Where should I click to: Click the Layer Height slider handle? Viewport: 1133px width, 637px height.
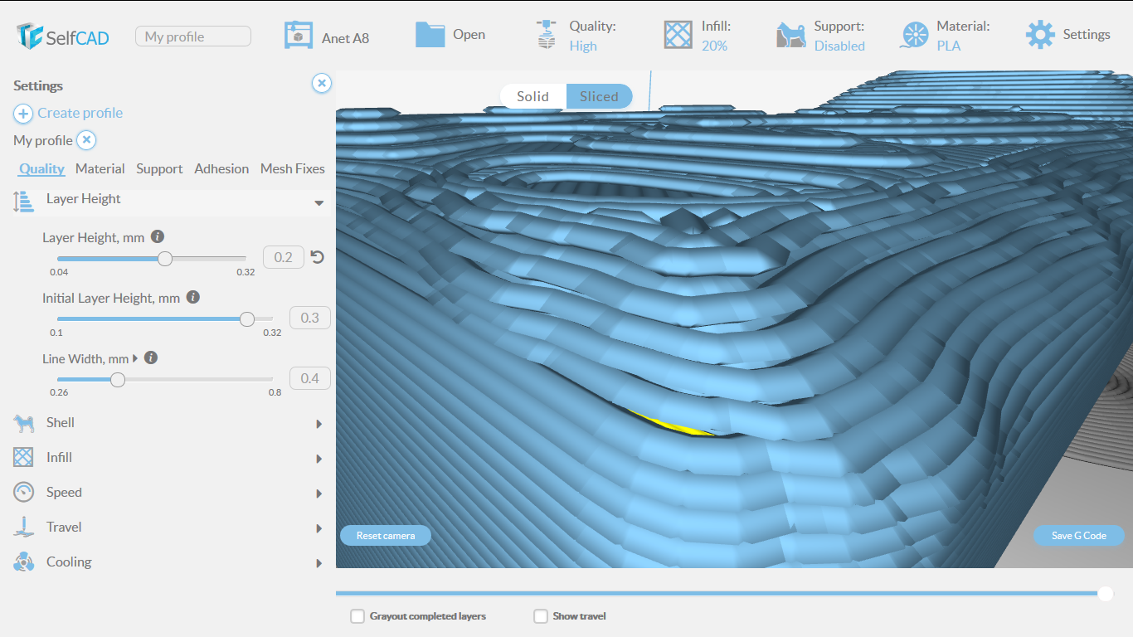[165, 258]
